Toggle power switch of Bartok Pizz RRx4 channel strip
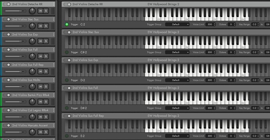270x140 pixels. (7, 95)
